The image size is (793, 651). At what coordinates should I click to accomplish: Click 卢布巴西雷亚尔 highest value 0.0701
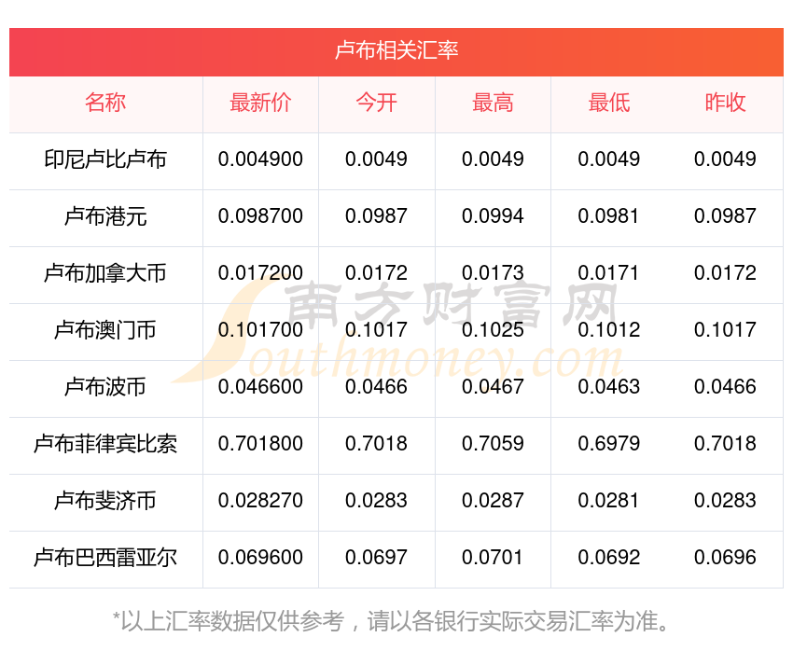(493, 558)
